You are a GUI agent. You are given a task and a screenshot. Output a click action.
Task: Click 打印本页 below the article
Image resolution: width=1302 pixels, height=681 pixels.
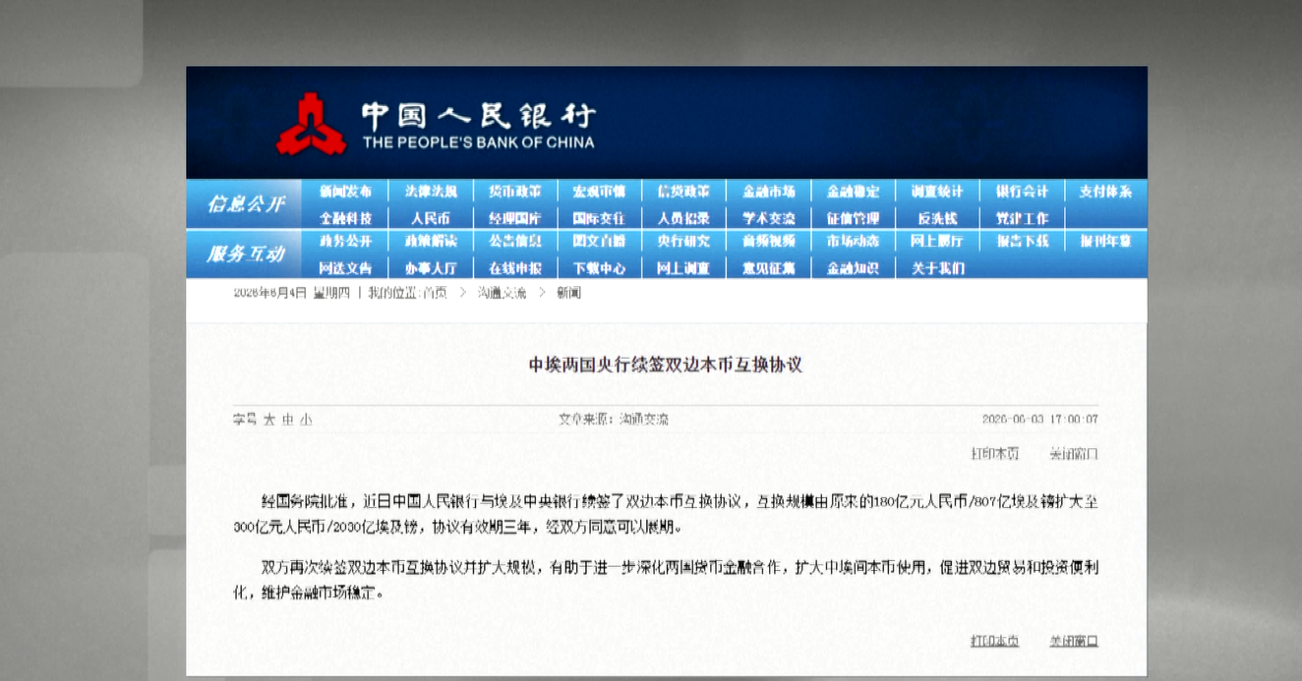995,641
